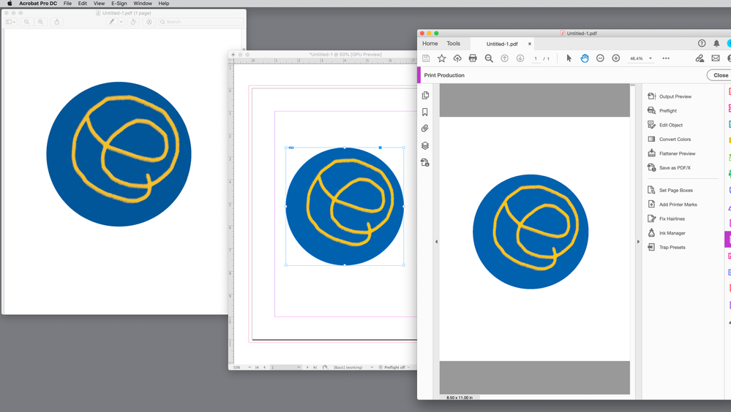Select Edit Object tool
The width and height of the screenshot is (731, 412).
pyautogui.click(x=665, y=125)
